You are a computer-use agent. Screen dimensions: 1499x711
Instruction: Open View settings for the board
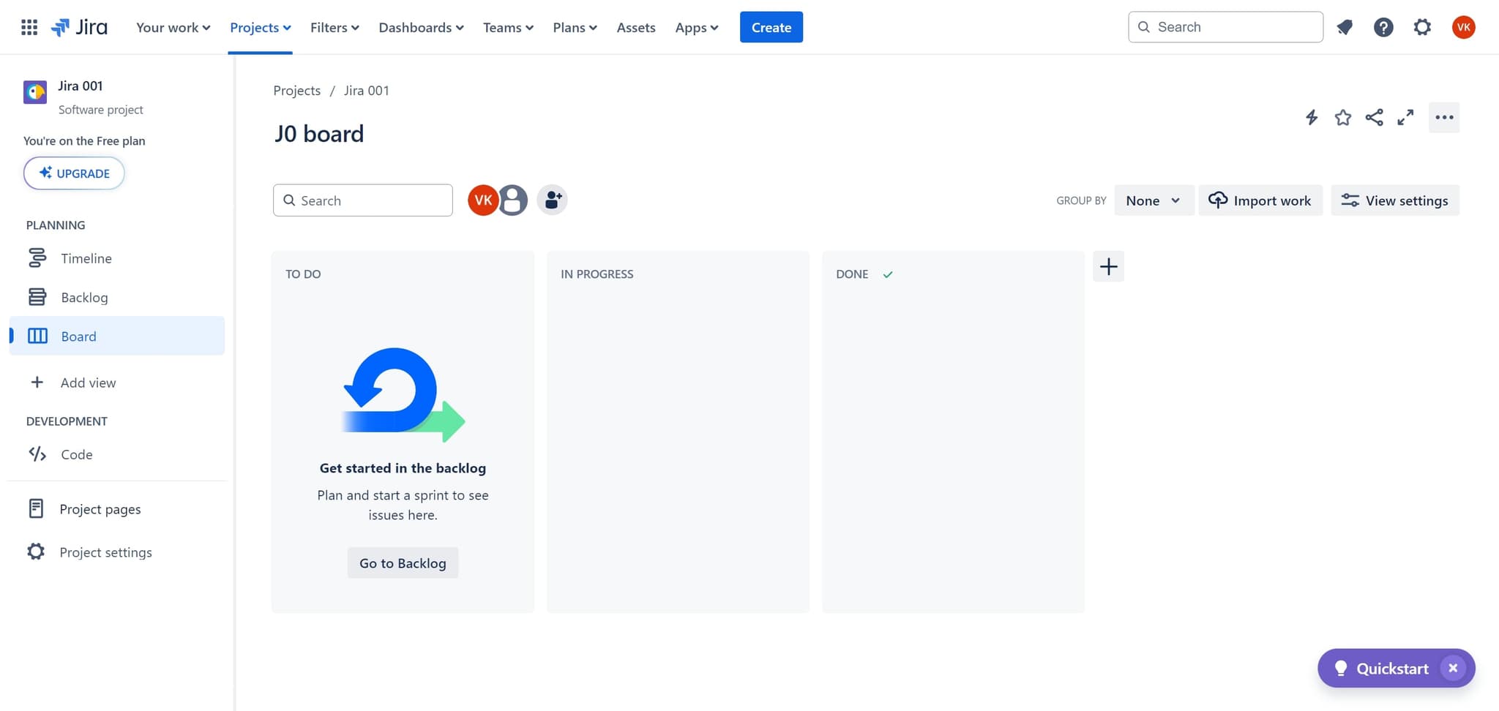click(1394, 200)
